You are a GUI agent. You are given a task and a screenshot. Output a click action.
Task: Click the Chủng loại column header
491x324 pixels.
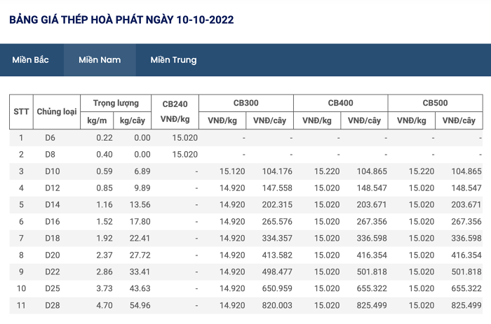57,111
